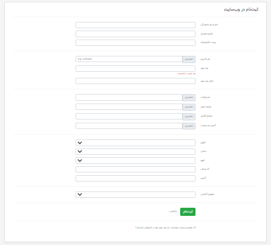The width and height of the screenshot is (271, 245).
Task: Open the forgot-password link at page bottom
Action: [165, 227]
